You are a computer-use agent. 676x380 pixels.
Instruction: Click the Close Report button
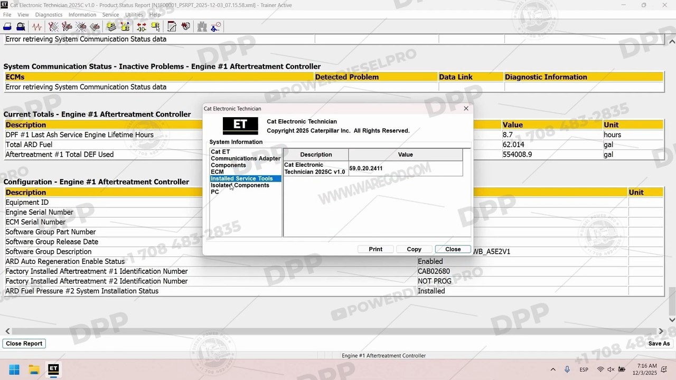[24, 344]
